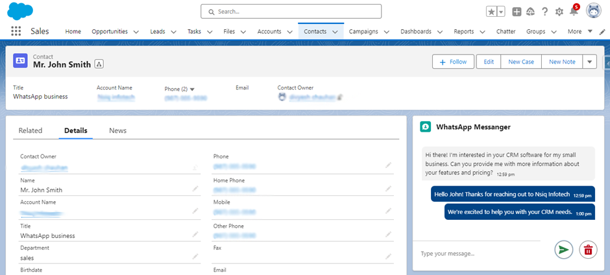Image resolution: width=610 pixels, height=275 pixels.
Task: Select the Details tab
Action: pyautogui.click(x=76, y=131)
